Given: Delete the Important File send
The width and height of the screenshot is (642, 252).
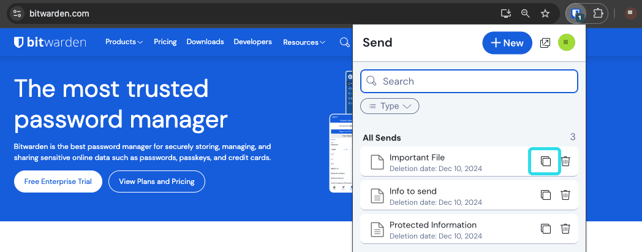Looking at the screenshot, I should coord(565,161).
